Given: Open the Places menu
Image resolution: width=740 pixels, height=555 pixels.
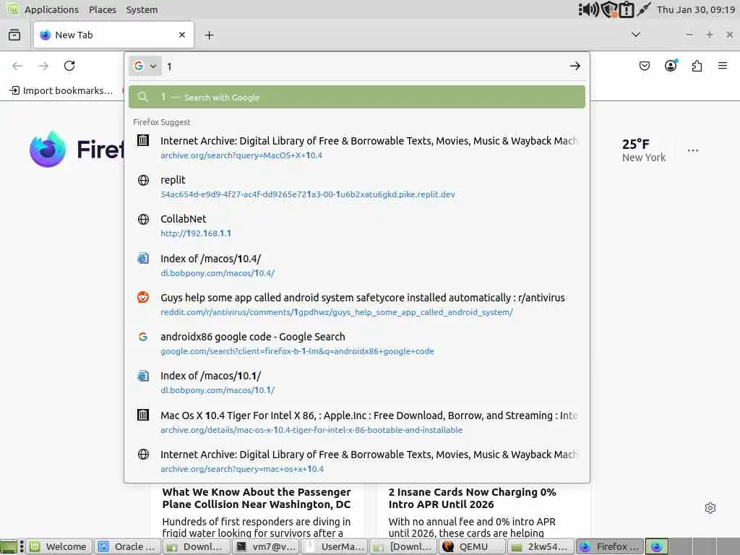Looking at the screenshot, I should [x=103, y=9].
